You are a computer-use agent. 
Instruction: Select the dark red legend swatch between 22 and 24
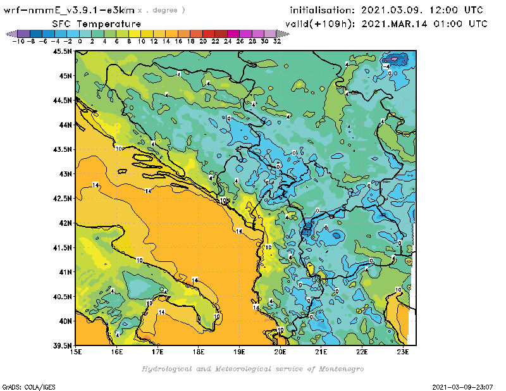coord(221,34)
